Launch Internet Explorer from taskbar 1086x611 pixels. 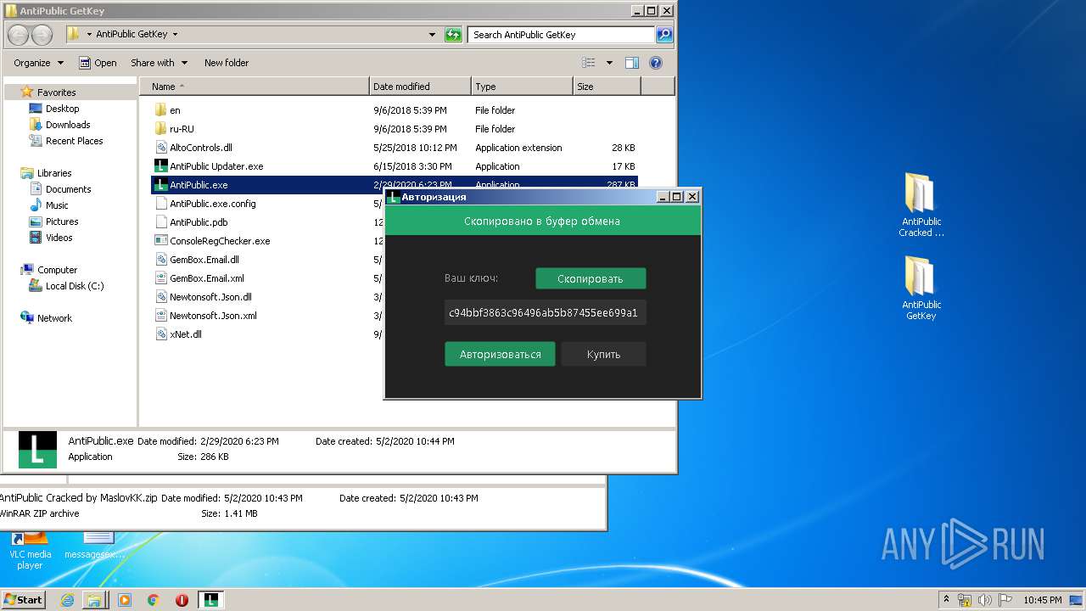[67, 600]
